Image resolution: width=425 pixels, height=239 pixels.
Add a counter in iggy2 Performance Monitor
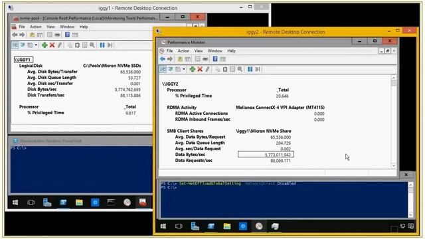pos(193,69)
